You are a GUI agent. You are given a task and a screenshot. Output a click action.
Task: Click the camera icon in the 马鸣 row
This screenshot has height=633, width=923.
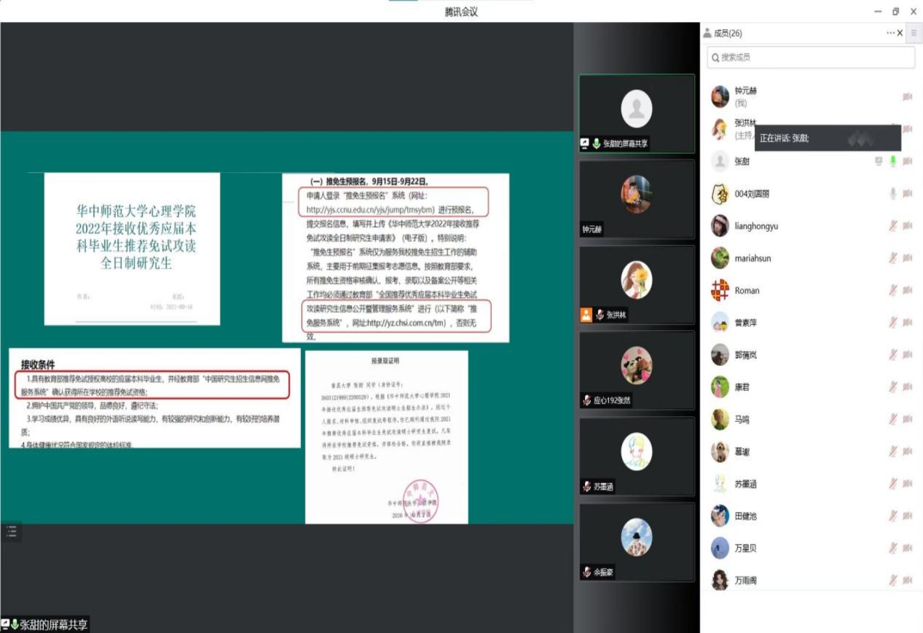point(907,419)
